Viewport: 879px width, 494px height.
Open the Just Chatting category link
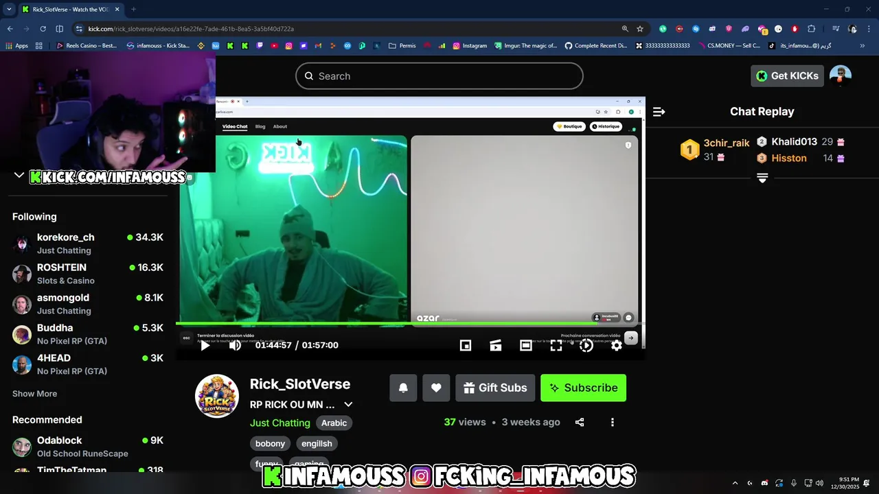(x=280, y=423)
